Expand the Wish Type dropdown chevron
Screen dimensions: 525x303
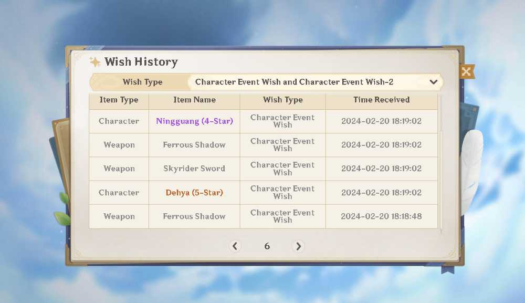point(433,82)
